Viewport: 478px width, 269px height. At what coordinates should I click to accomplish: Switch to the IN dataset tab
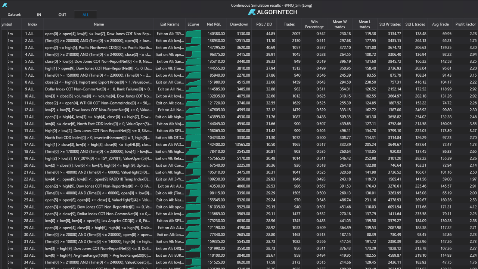(39, 15)
